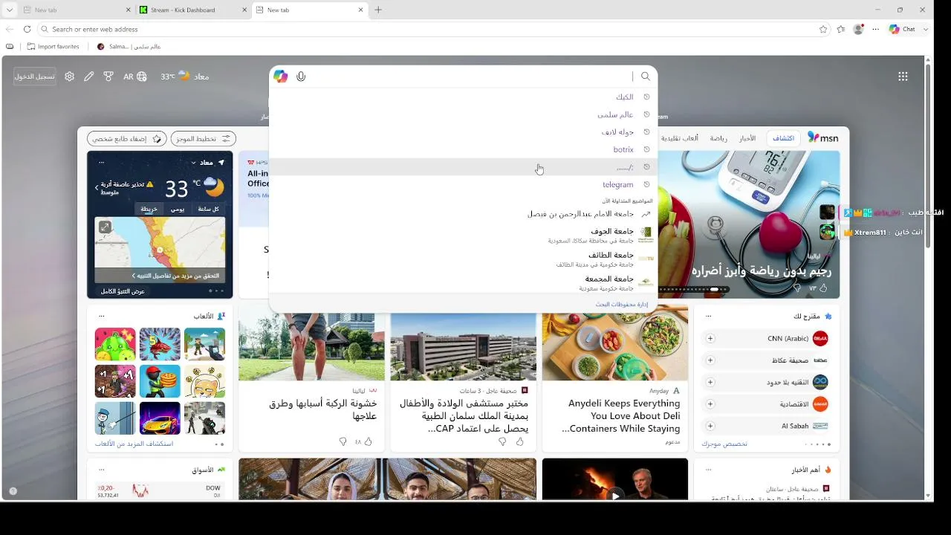Expand the Copilot Chat dropdown arrow
The image size is (951, 535).
click(x=926, y=29)
